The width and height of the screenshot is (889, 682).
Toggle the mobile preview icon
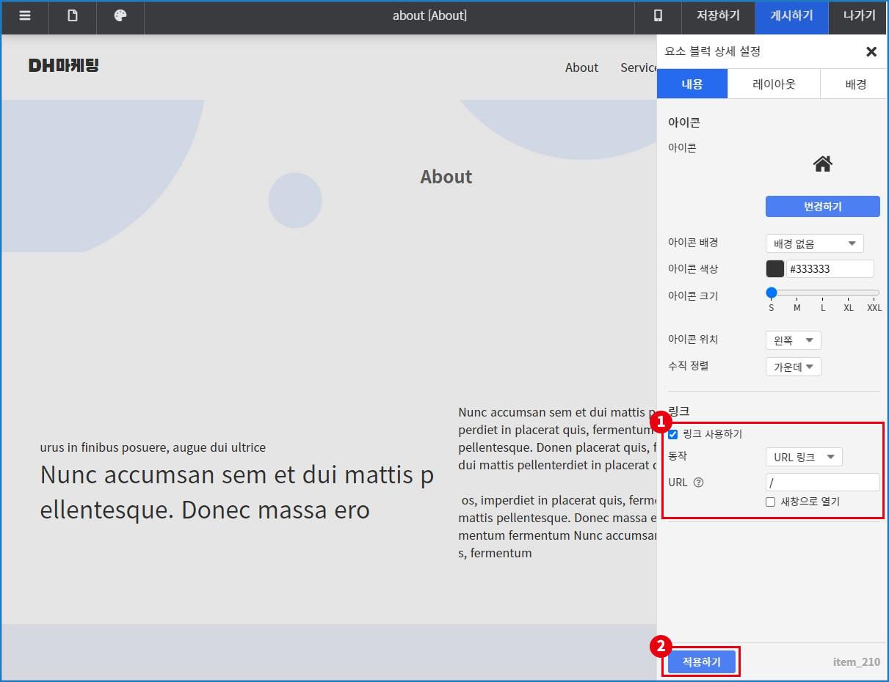(658, 16)
